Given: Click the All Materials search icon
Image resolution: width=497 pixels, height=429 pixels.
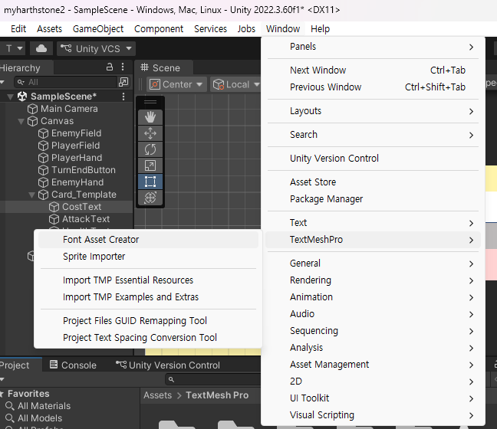Looking at the screenshot, I should click(10, 406).
